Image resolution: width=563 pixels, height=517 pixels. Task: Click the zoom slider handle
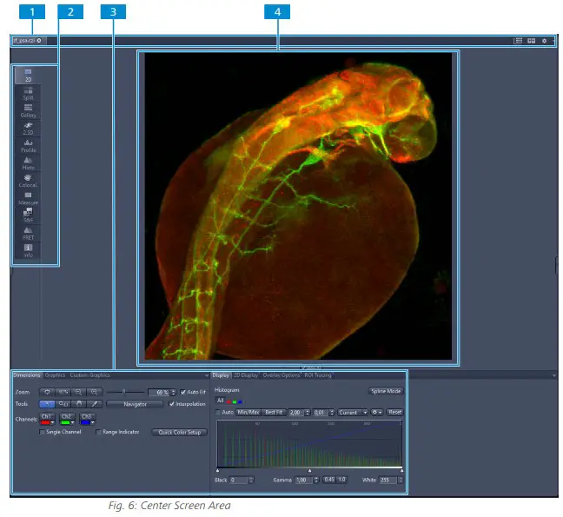124,392
